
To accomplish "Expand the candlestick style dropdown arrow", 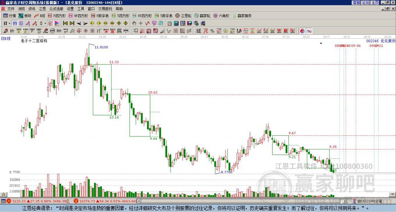I will [x=45, y=24].
